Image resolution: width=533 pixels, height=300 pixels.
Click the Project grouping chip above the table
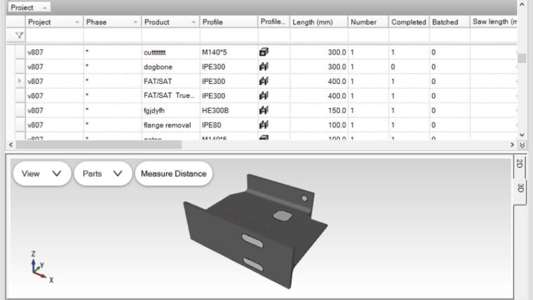pyautogui.click(x=29, y=8)
